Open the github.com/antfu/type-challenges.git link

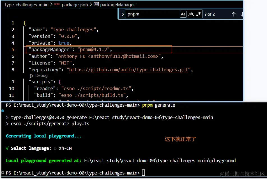[128, 70]
